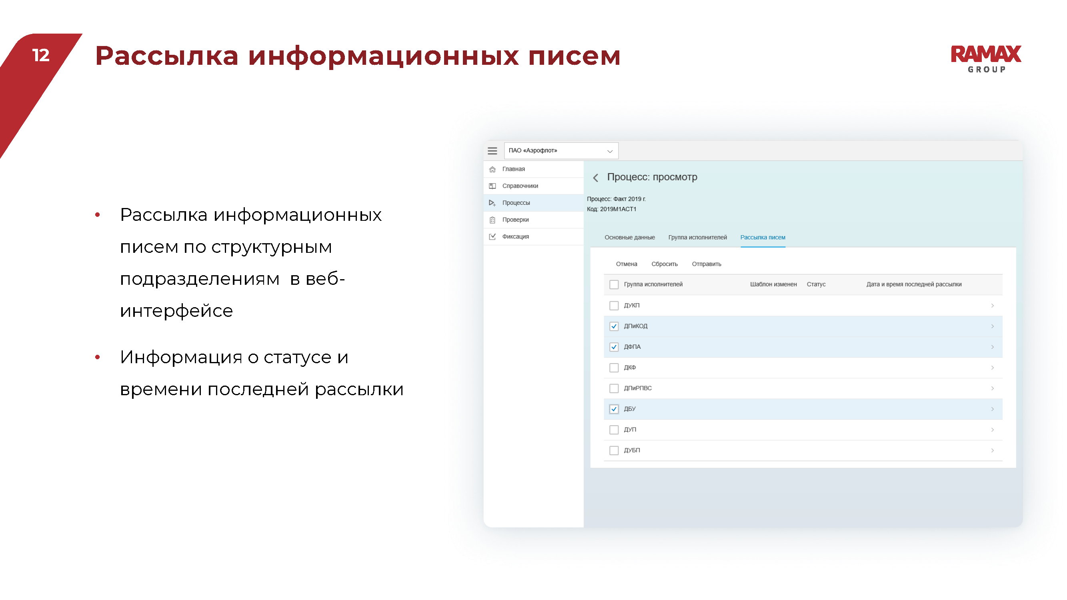Select the ДУКП group name
This screenshot has height=600, width=1067.
[631, 306]
